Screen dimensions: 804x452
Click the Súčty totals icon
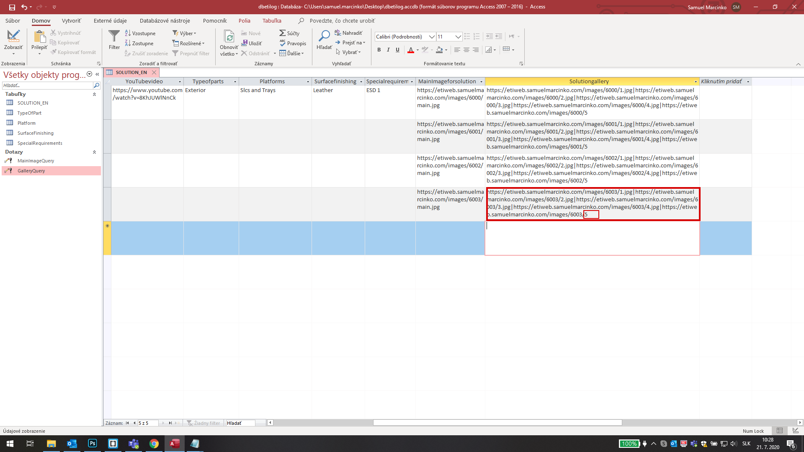click(x=283, y=33)
